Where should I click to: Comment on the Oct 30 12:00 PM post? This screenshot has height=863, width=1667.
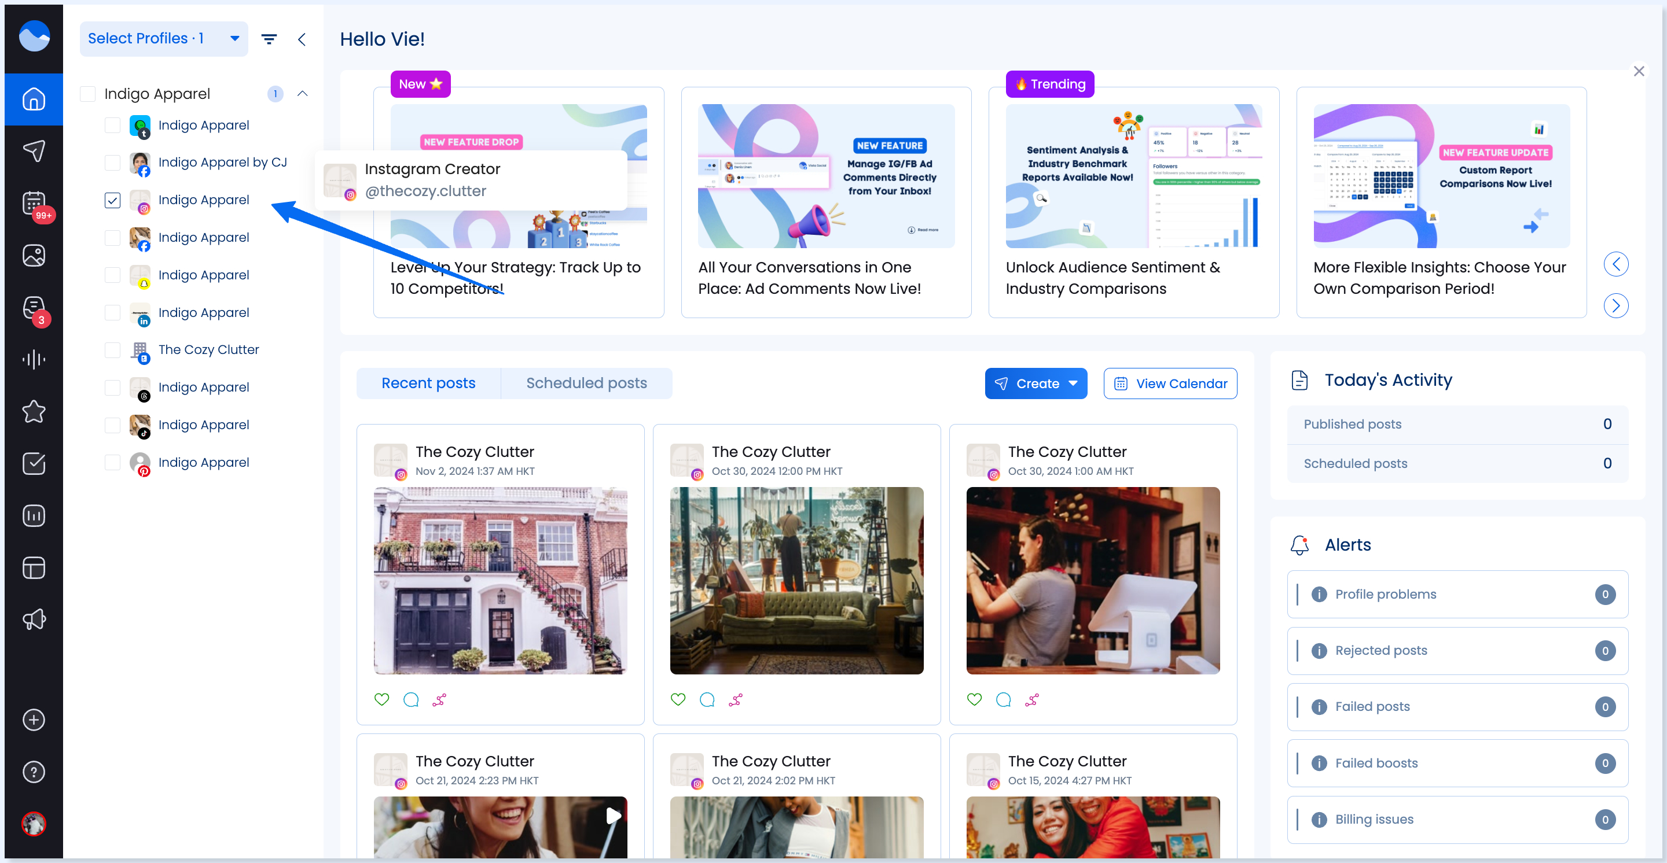[x=707, y=699]
